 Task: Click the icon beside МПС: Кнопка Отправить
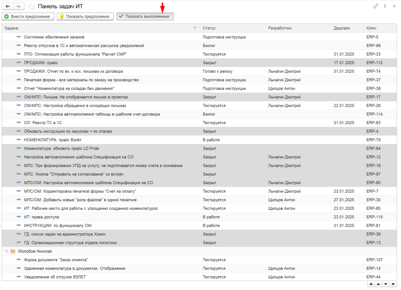click(x=19, y=174)
